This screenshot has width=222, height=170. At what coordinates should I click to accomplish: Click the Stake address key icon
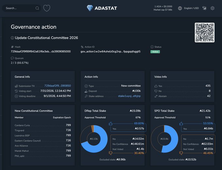click(86, 96)
